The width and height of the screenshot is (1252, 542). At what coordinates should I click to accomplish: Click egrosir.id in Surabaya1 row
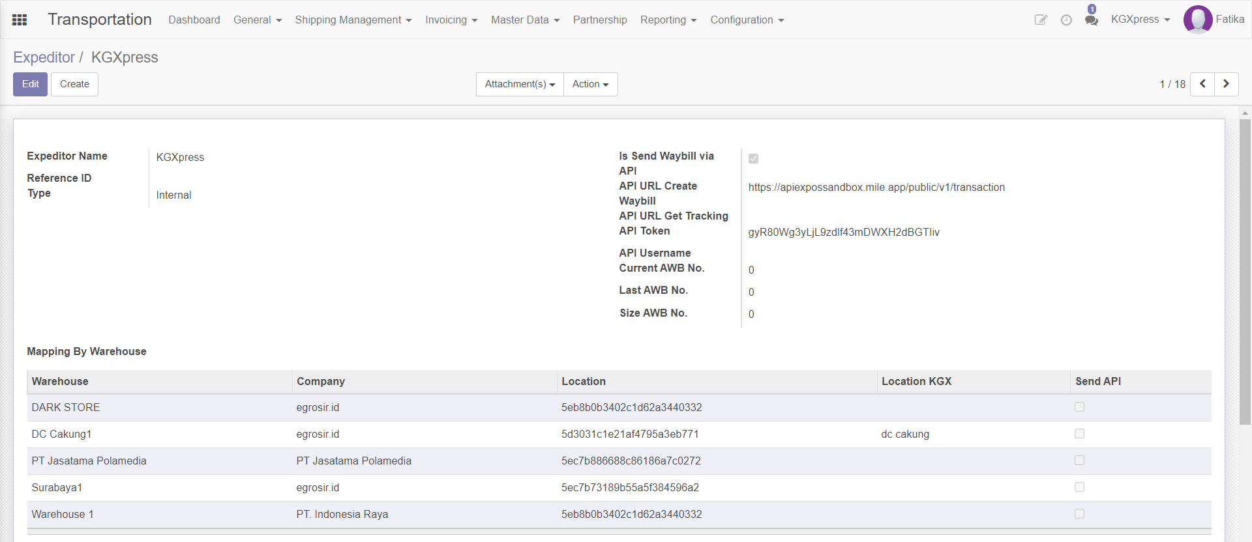click(x=318, y=488)
